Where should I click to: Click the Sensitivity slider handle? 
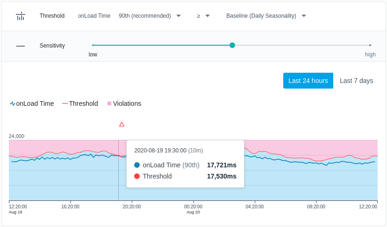[x=232, y=45]
